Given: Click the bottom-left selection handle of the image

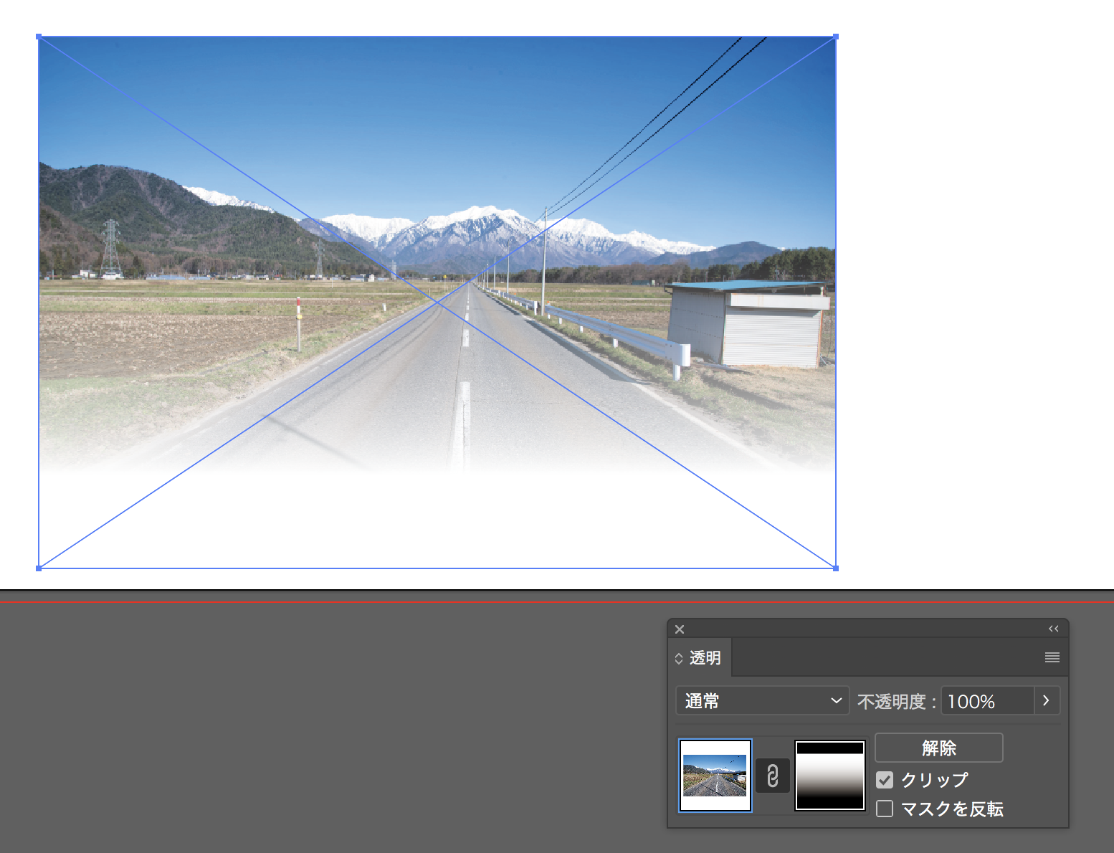Looking at the screenshot, I should [39, 568].
